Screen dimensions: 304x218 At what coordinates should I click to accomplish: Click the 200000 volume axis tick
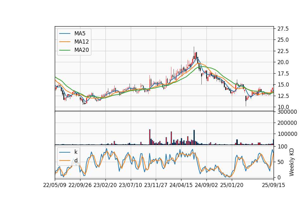coord(287,123)
